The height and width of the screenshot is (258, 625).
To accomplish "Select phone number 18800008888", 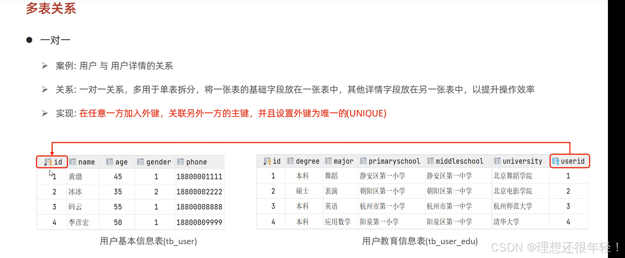I will tap(199, 207).
